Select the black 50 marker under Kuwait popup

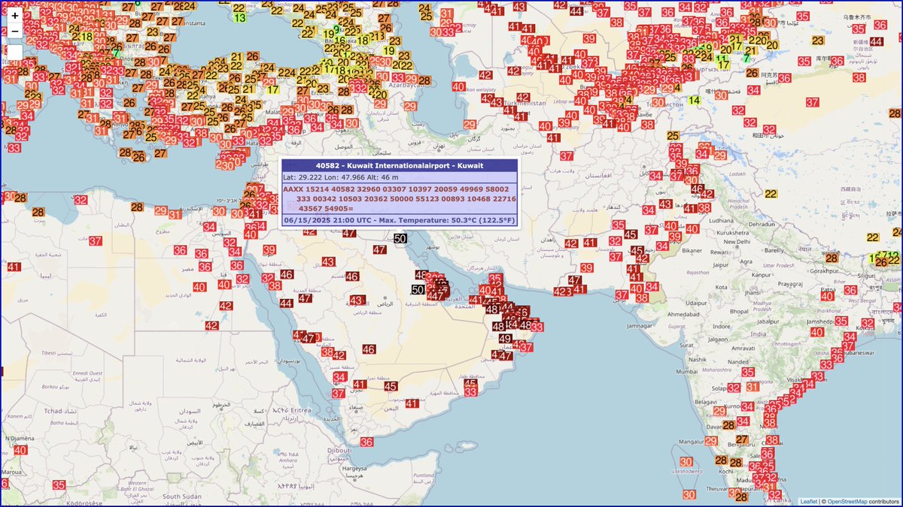coord(400,239)
